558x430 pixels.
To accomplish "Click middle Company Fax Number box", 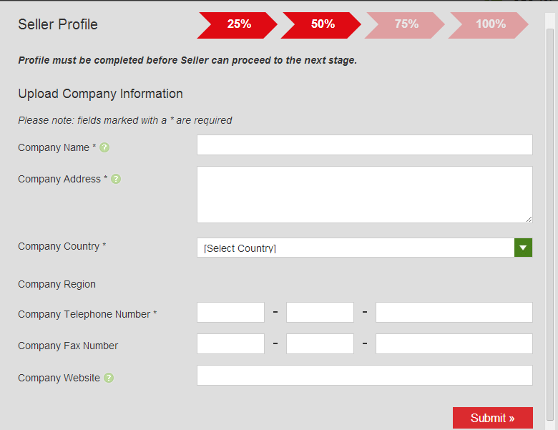I will [x=320, y=344].
